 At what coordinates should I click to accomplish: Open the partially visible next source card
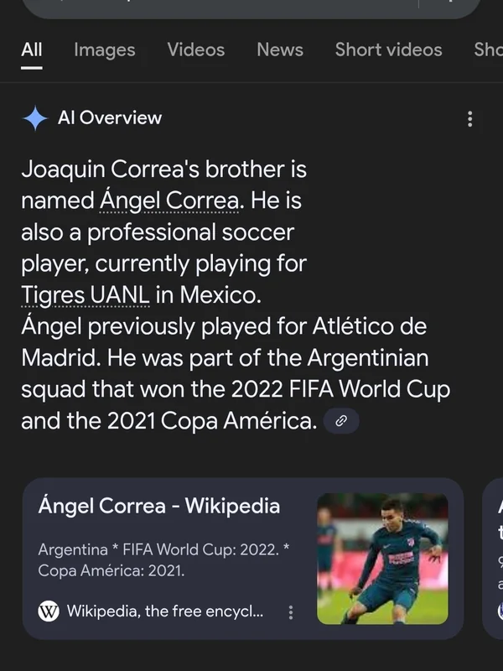[x=495, y=558]
